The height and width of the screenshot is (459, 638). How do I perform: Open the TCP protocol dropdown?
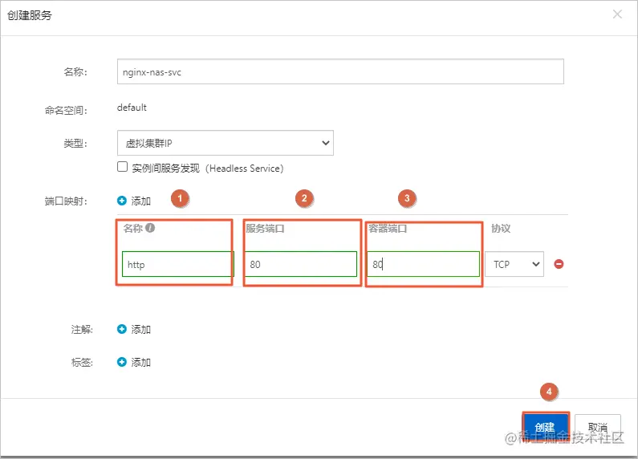click(x=514, y=264)
